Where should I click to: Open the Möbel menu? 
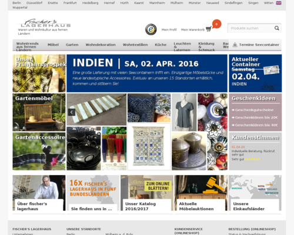53,45
